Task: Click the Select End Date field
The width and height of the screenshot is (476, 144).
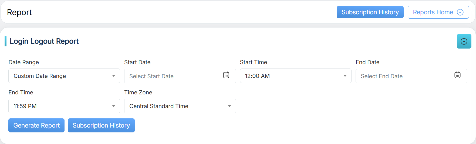Action: point(404,76)
